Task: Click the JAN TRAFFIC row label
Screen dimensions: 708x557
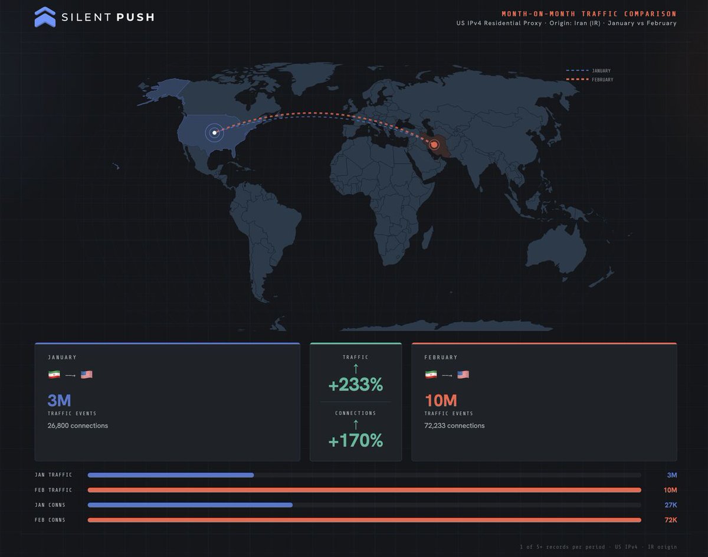Action: 53,475
